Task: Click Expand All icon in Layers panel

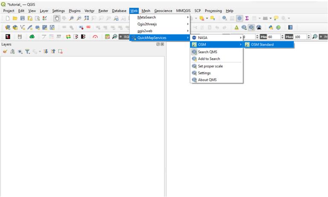Action: click(x=46, y=51)
